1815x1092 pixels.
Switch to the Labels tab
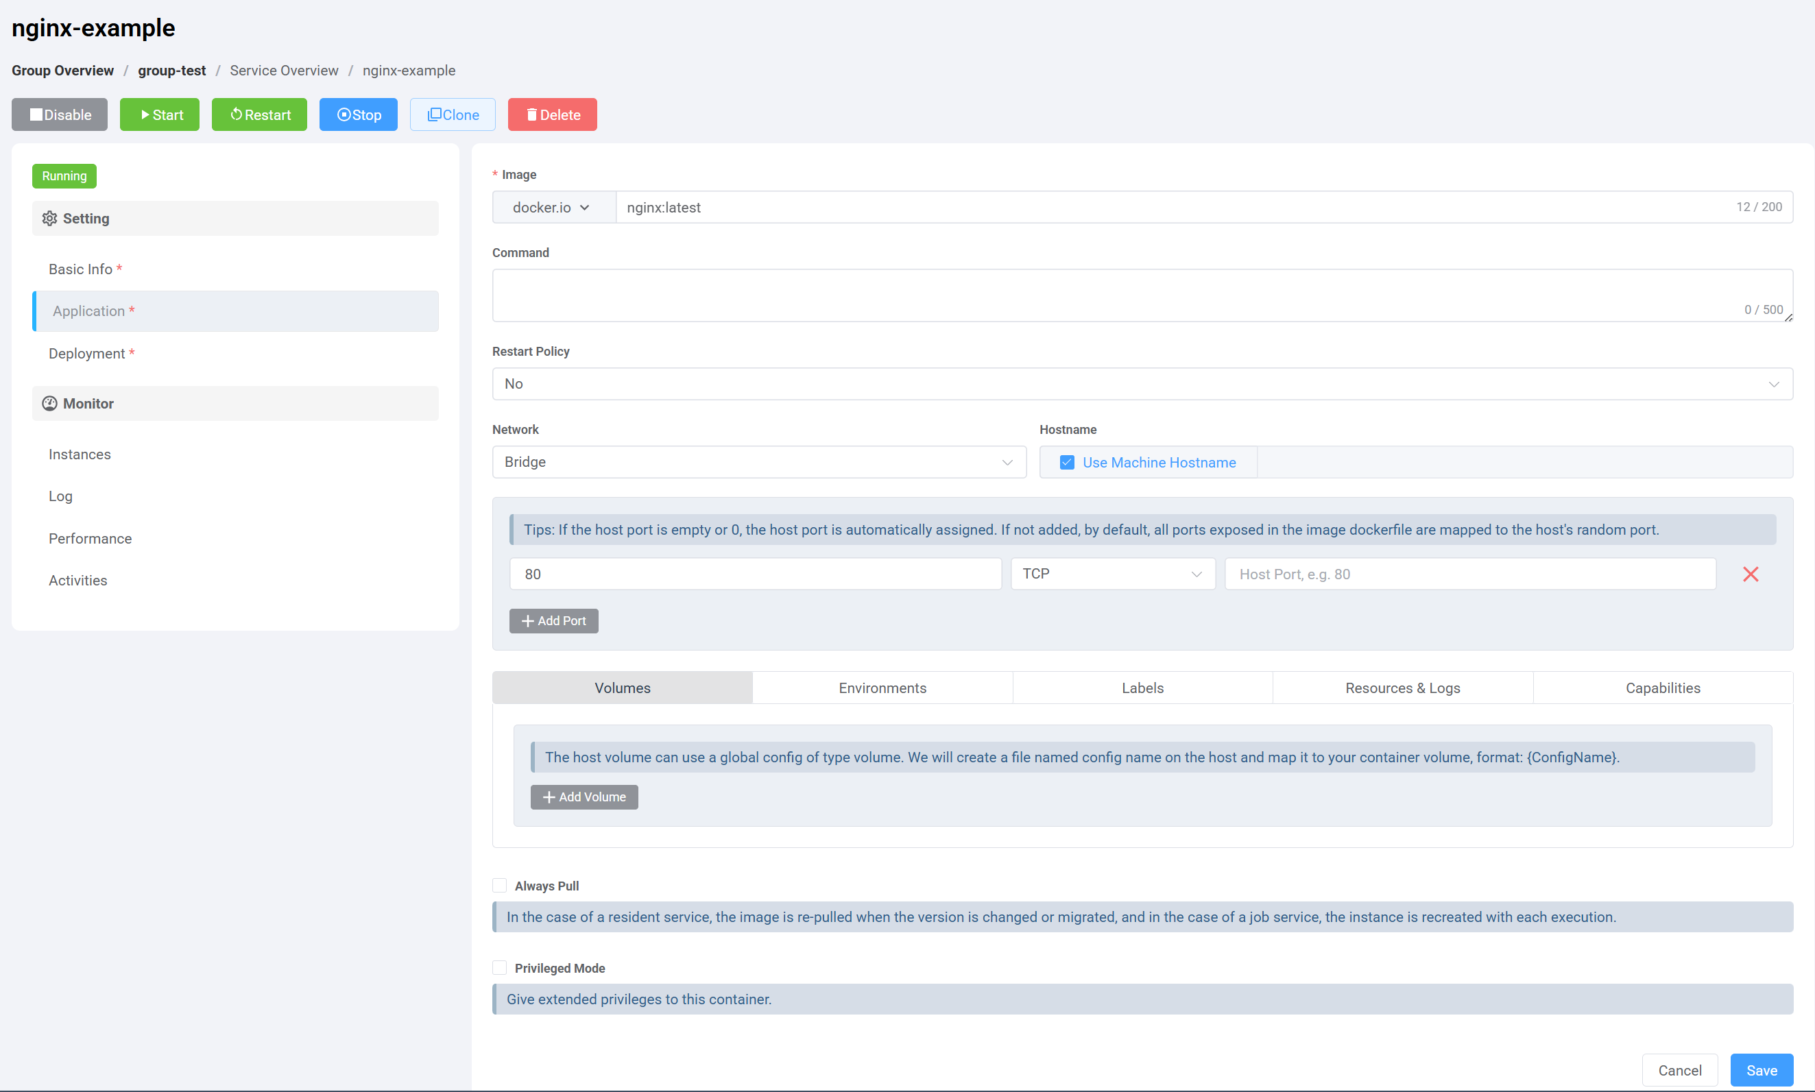1142,688
